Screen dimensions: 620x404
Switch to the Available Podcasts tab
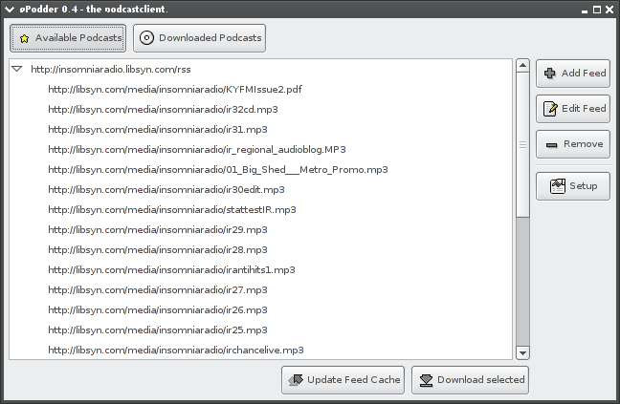click(68, 38)
